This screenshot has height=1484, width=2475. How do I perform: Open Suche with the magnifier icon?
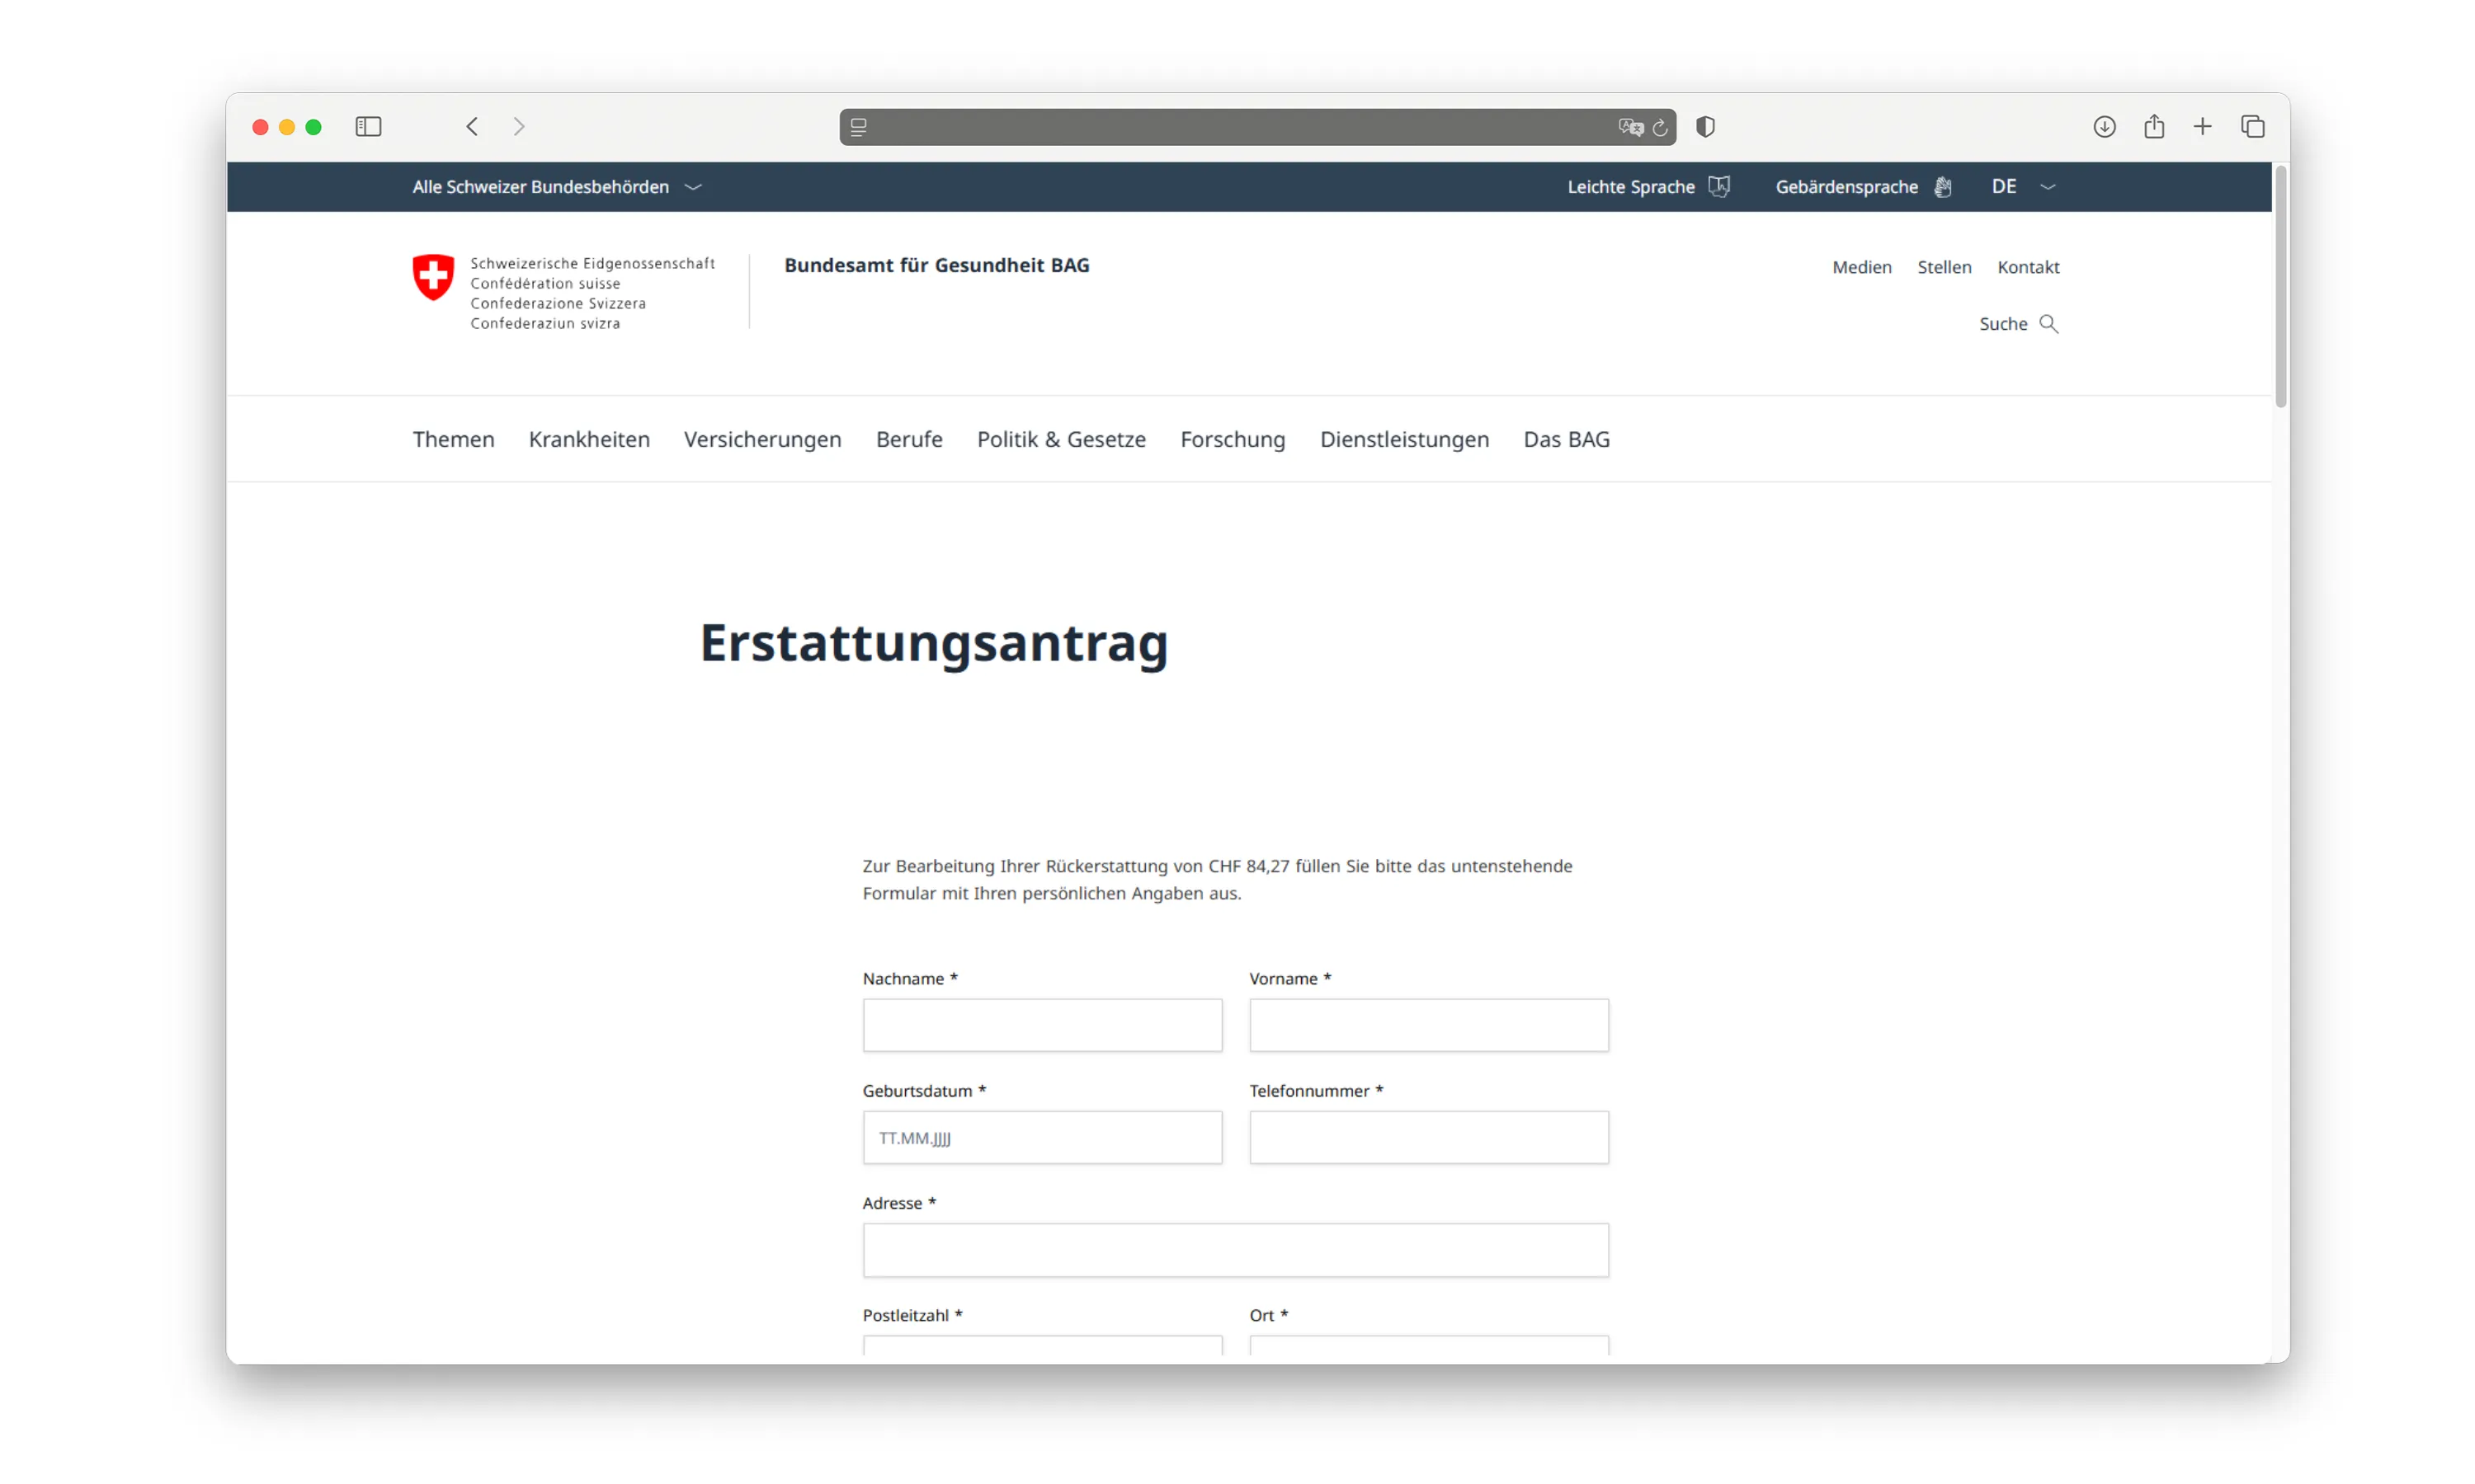(2048, 323)
